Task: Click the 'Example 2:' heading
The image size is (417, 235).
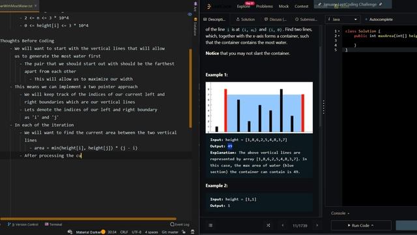Action: coord(216,185)
